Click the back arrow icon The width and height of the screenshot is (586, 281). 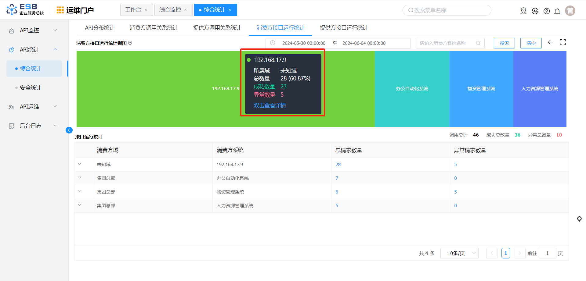[550, 42]
